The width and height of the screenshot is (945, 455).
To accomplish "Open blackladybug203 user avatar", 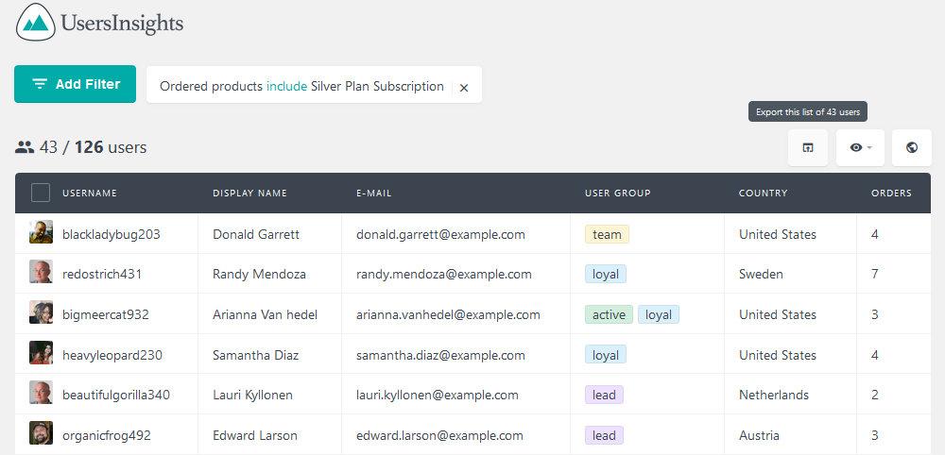I will coord(41,232).
